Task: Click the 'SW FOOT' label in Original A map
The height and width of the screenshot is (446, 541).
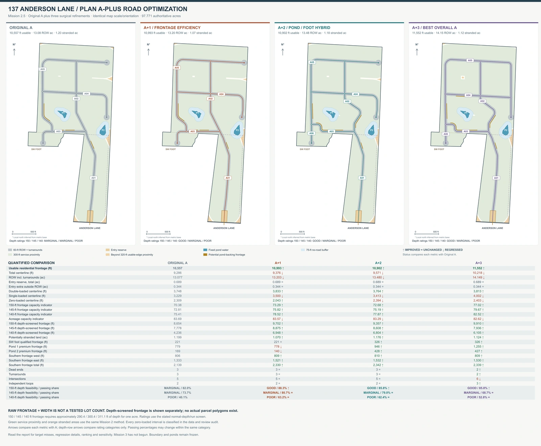Action: point(36,149)
